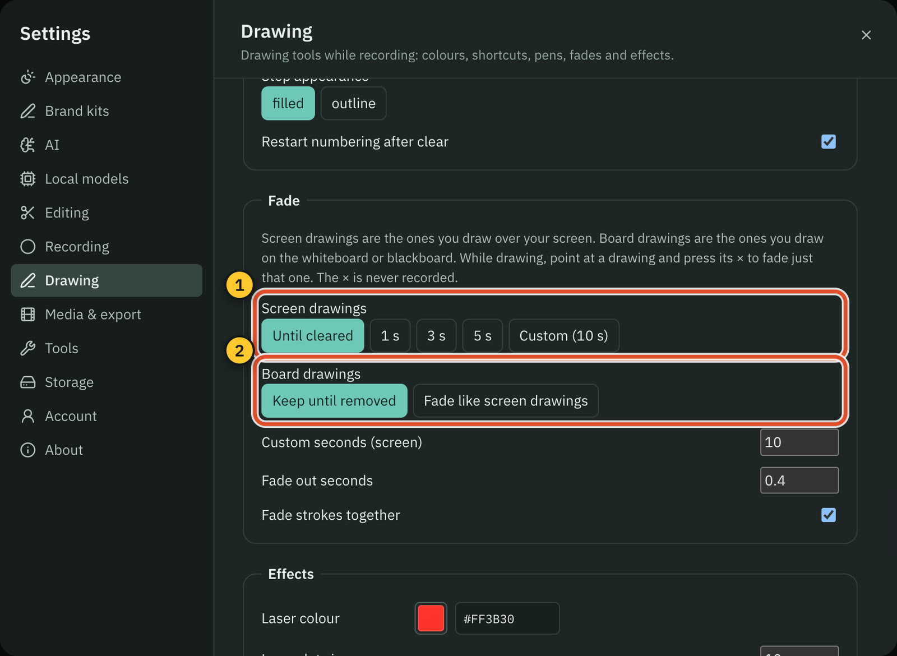
Task: Select outline step appearance
Action: 353,103
